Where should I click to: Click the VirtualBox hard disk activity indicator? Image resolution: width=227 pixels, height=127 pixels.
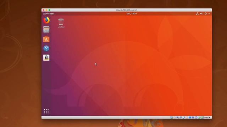172,117
